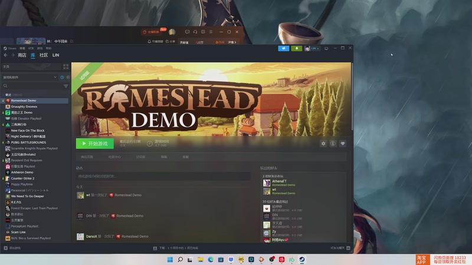Open the LIN account dropdown in title bar

[312, 48]
